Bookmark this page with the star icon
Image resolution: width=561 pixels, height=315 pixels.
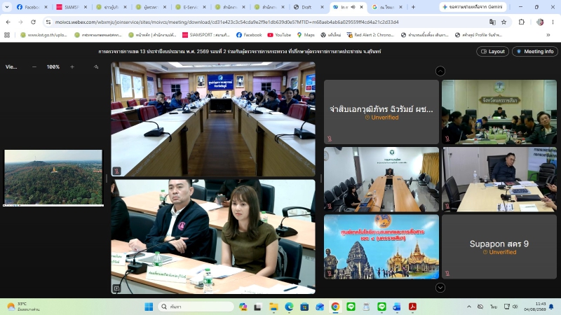503,22
